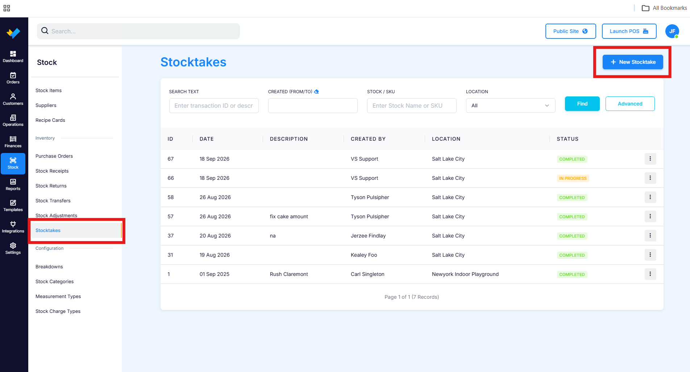
Task: Open the Reports sidebar icon
Action: (13, 185)
